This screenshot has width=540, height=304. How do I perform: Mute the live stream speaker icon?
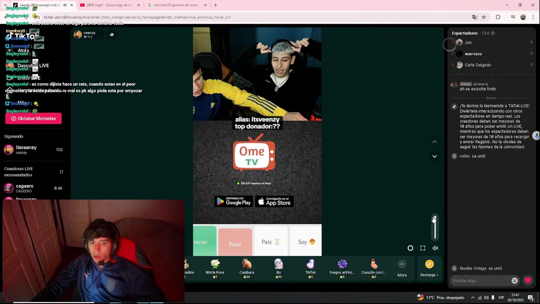(x=435, y=248)
